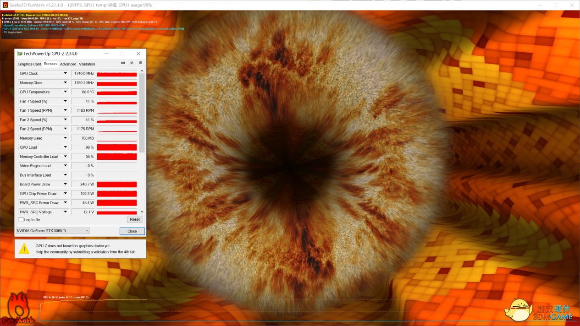The height and width of the screenshot is (326, 580).
Task: Click the 240.7 W Board Power value
Action: (x=83, y=184)
